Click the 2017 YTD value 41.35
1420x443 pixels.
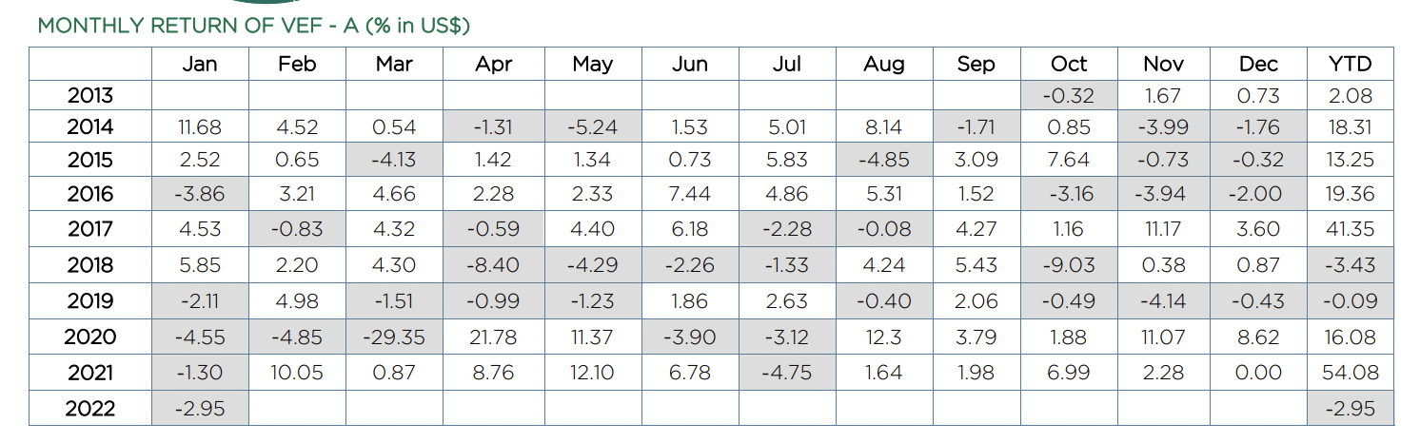tap(1350, 229)
